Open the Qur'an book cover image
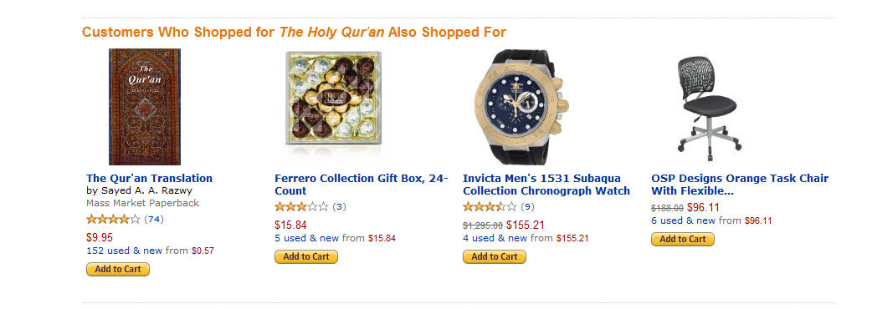This screenshot has height=309, width=877. pyautogui.click(x=145, y=107)
